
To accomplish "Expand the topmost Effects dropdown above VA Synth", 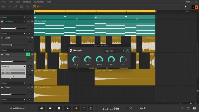I will point(13,17).
